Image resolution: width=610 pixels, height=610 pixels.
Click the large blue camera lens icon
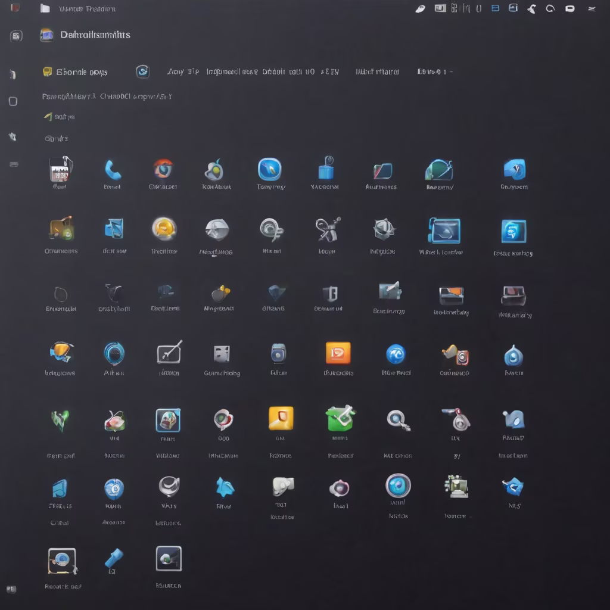[398, 485]
